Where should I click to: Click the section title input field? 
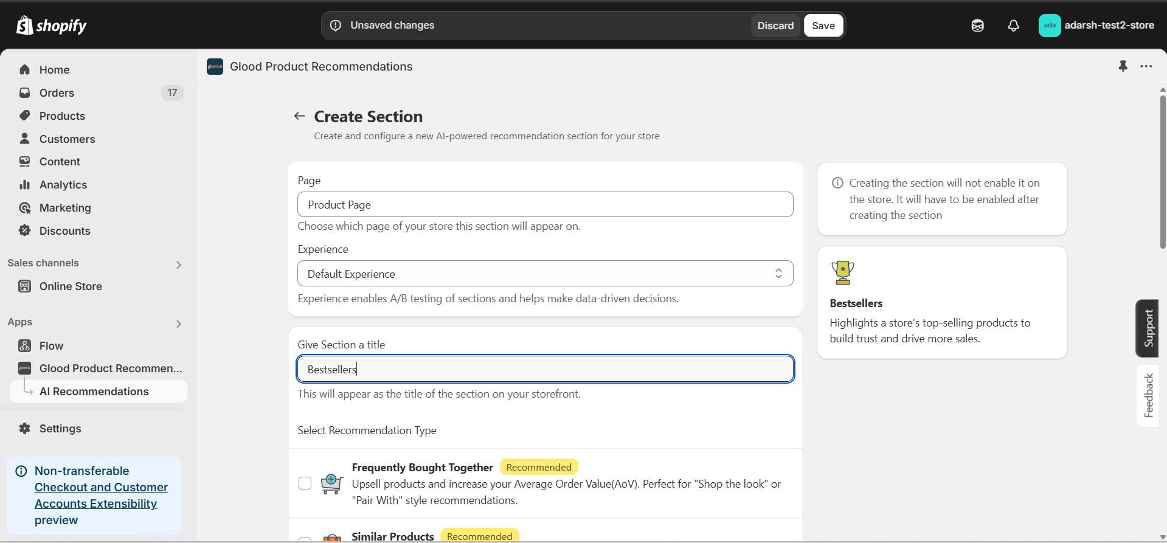point(545,369)
